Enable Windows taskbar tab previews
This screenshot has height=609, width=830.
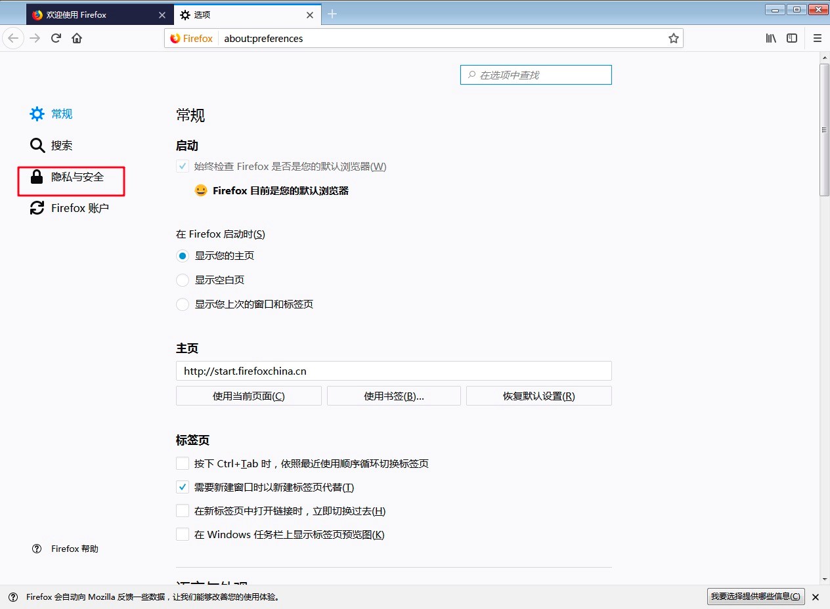tap(182, 534)
